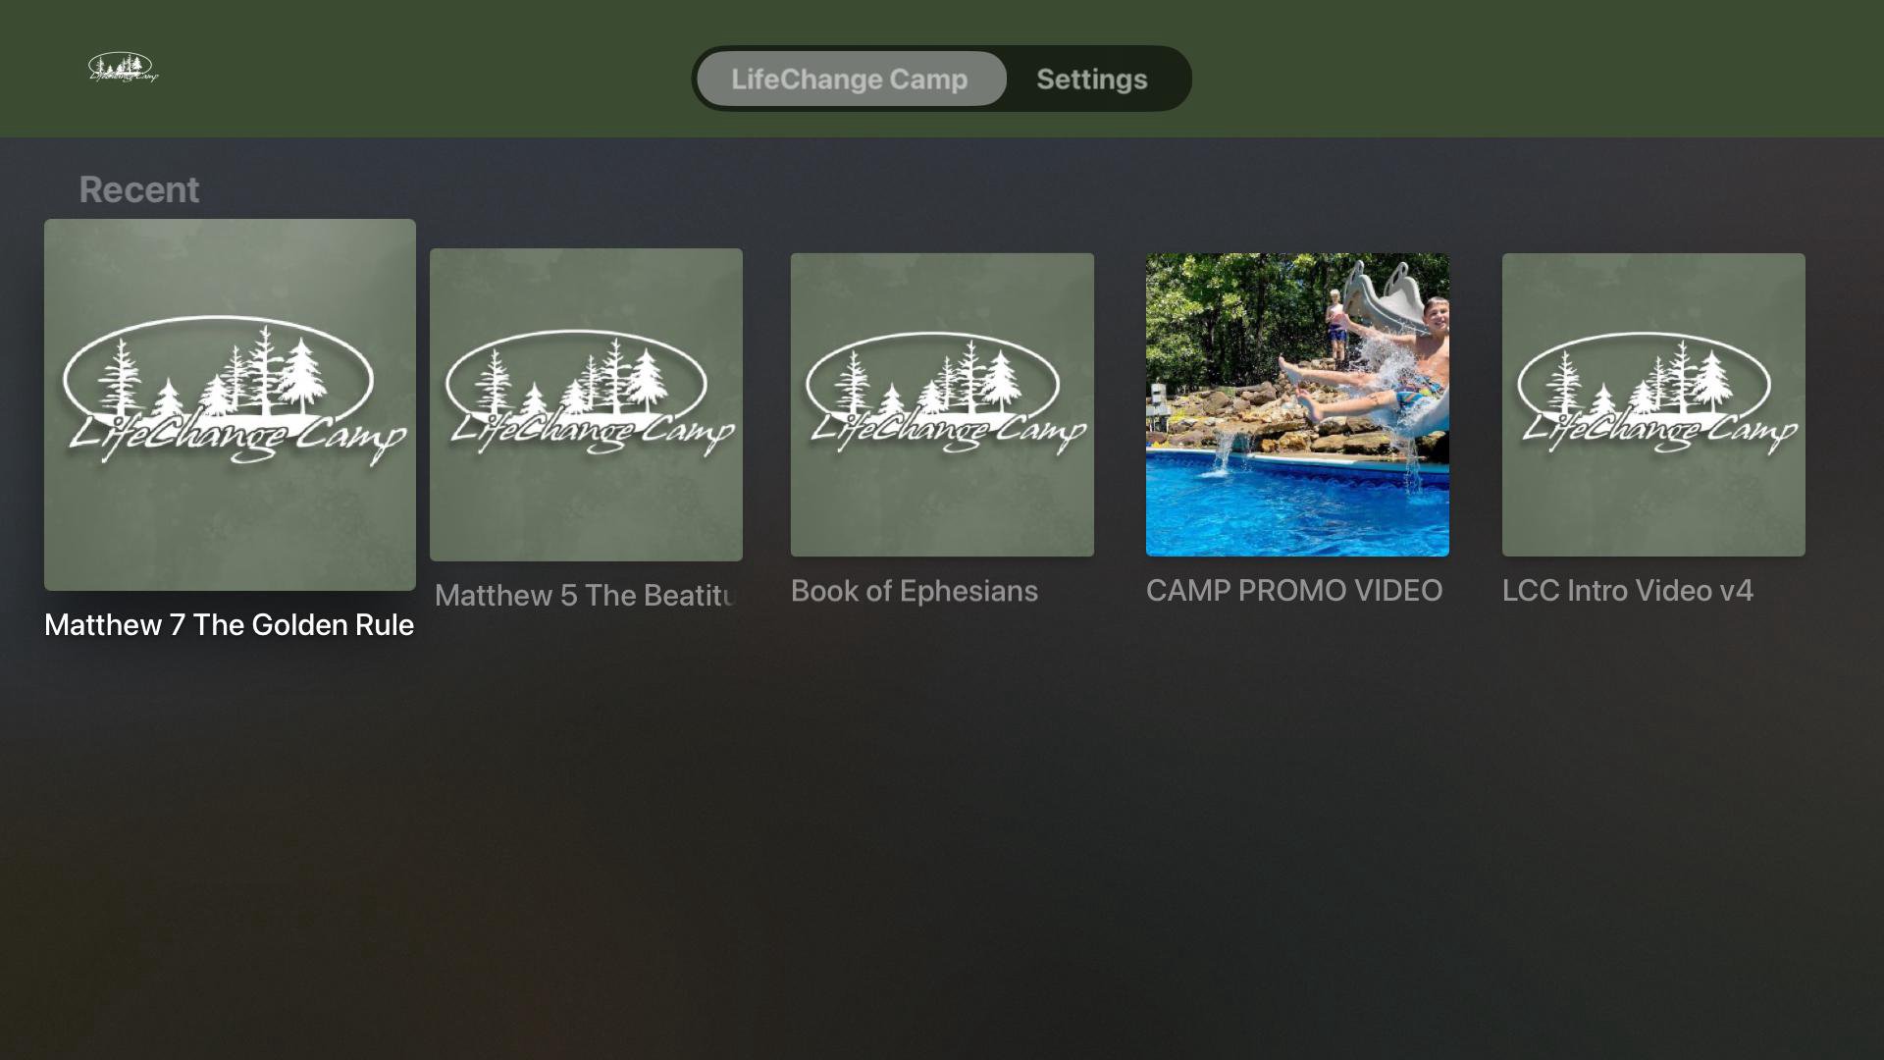1884x1060 pixels.
Task: Play the CAMP PROMO VIDEO pool thumbnail
Action: point(1297,404)
